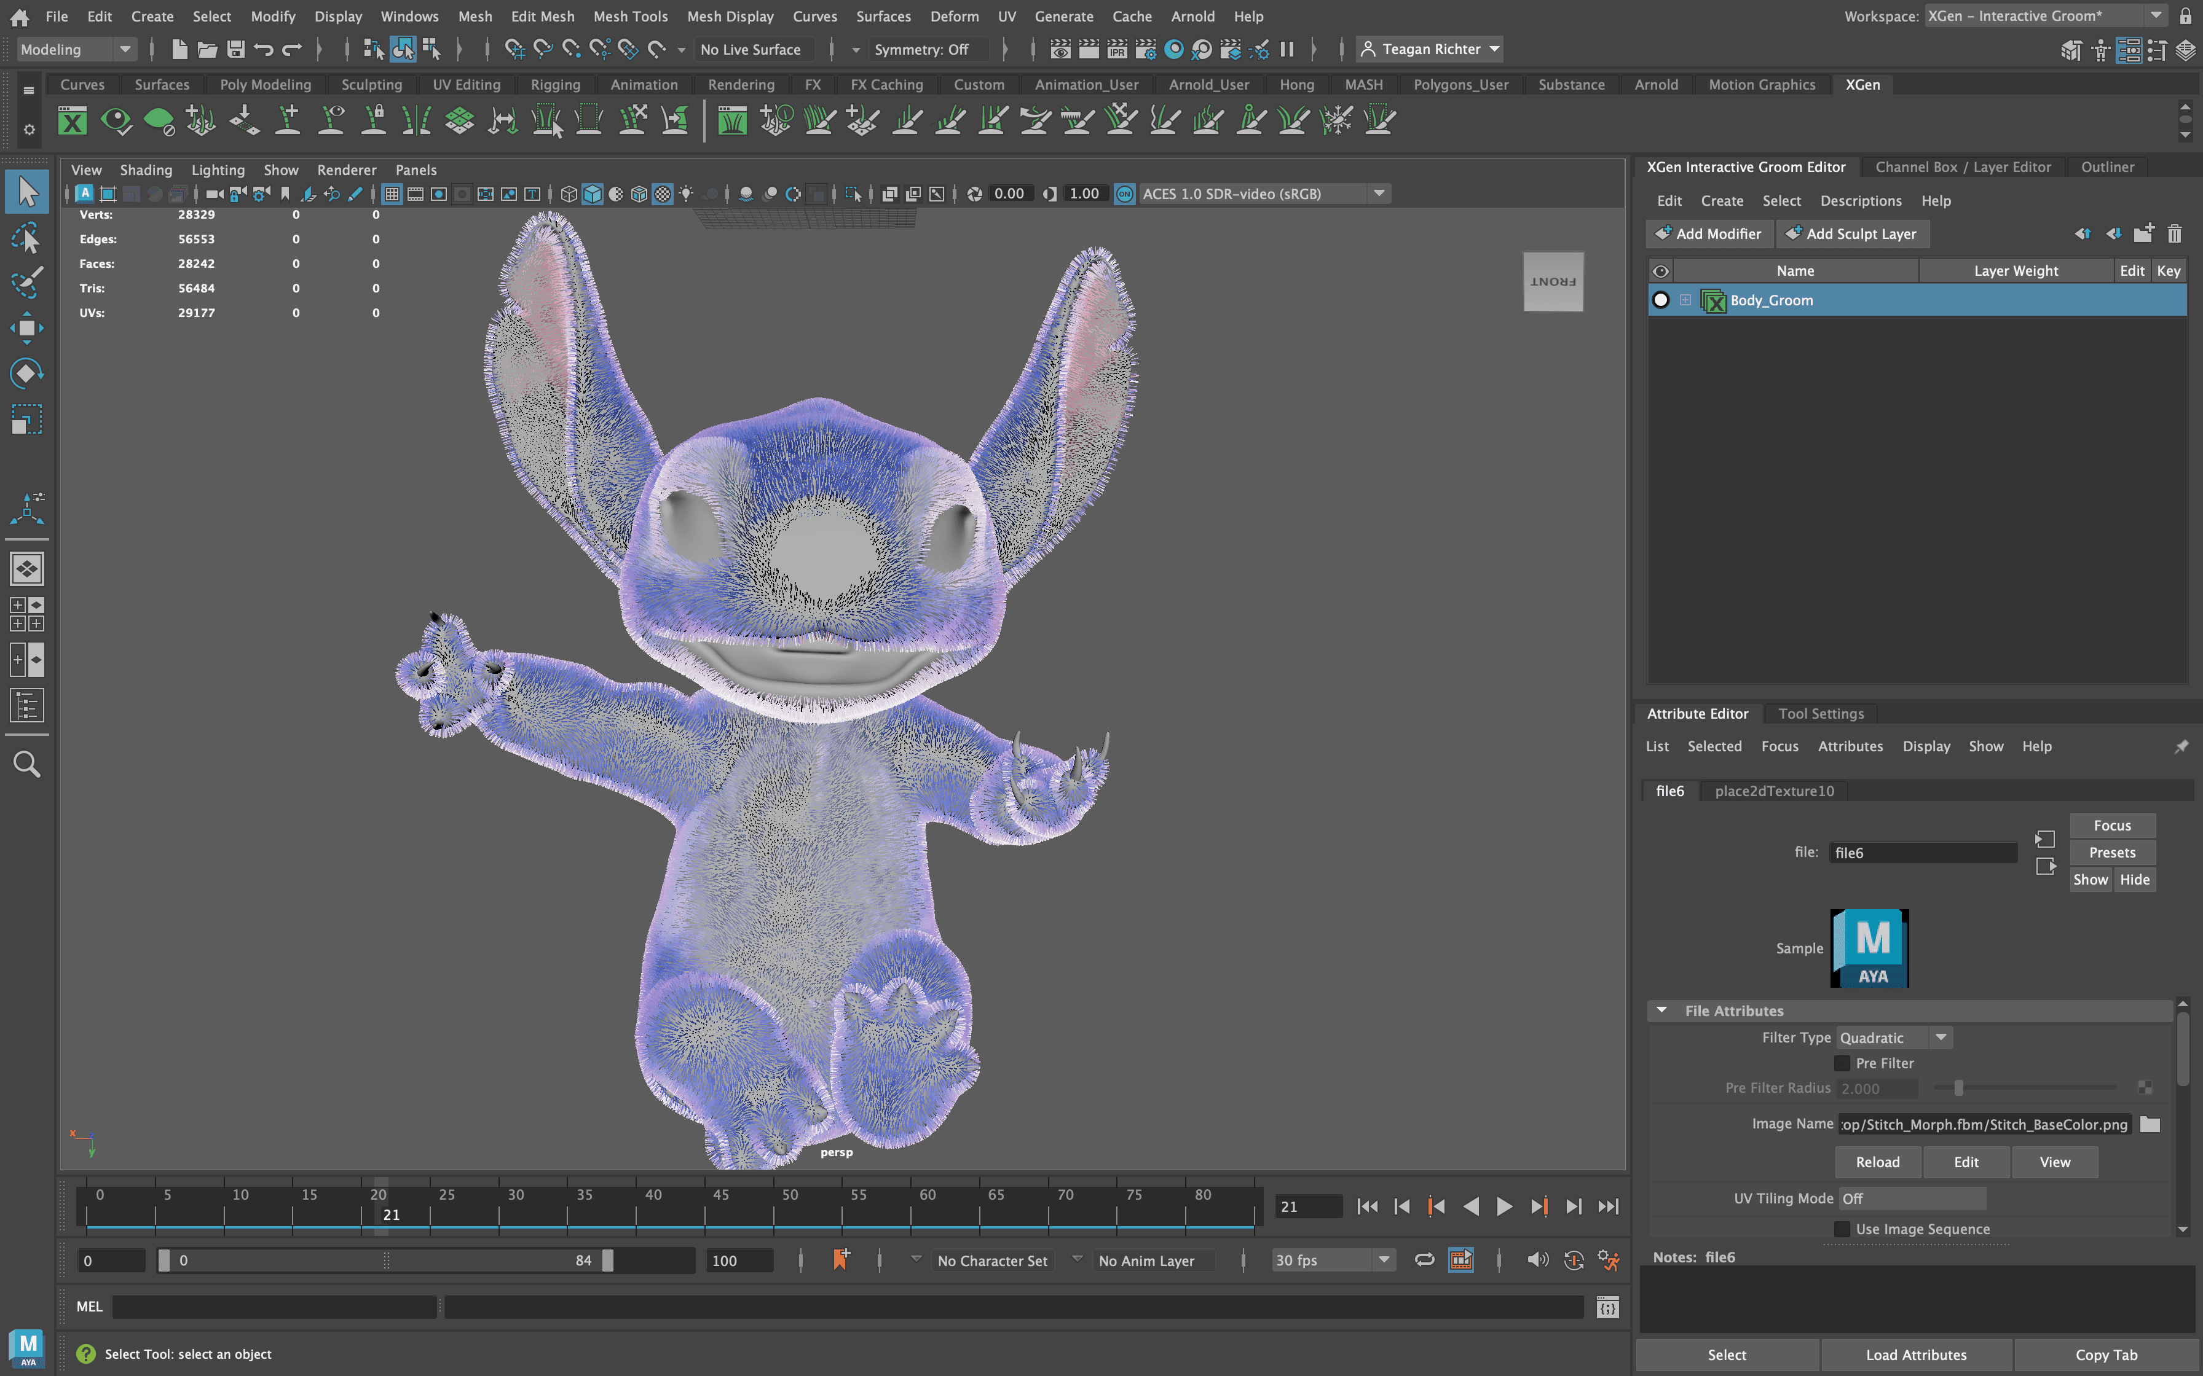Click the first XGen shelf icon
2203x1376 pixels.
[72, 120]
